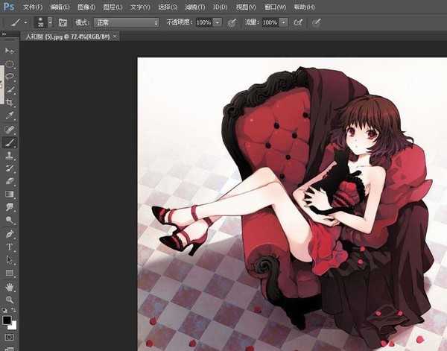Image resolution: width=447 pixels, height=351 pixels.
Task: Close the open jpg document tab
Action: [x=115, y=36]
